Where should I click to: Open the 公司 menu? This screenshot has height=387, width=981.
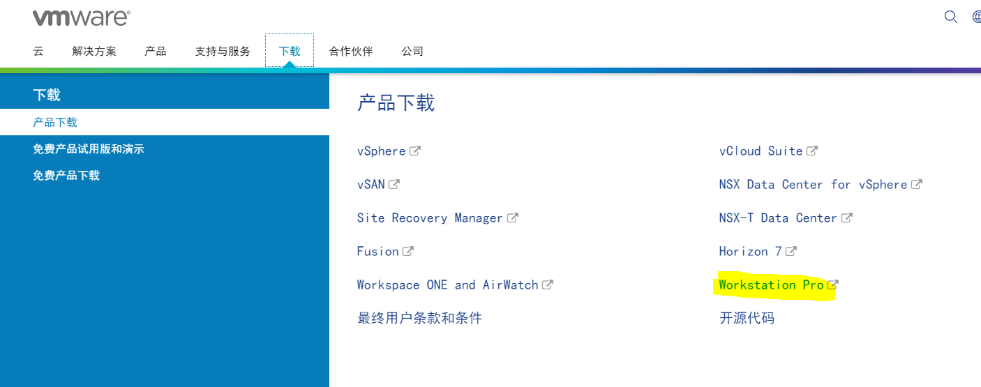tap(412, 51)
